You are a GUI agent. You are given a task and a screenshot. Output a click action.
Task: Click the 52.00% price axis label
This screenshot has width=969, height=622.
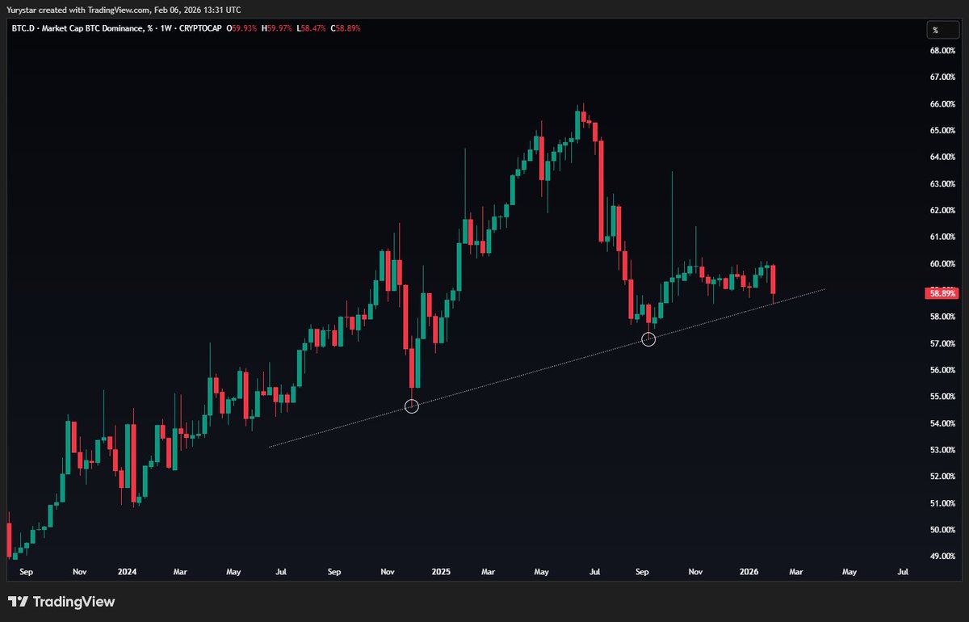click(x=943, y=477)
